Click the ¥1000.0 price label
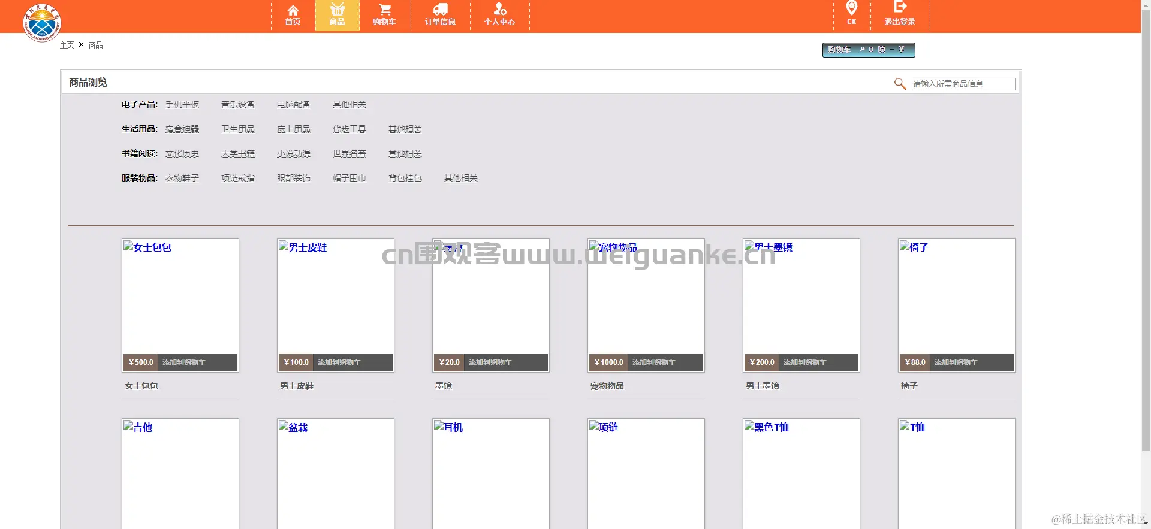1151x529 pixels. click(x=608, y=362)
